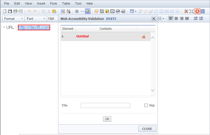Open the Edit menu
210x135 pixels.
tap(17, 4)
